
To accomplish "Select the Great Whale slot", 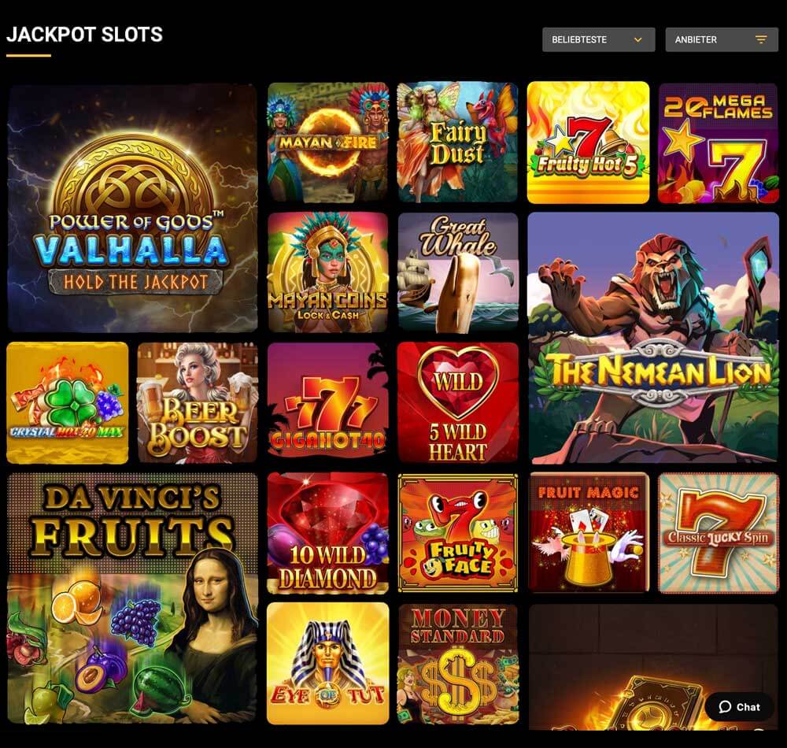I will (458, 272).
